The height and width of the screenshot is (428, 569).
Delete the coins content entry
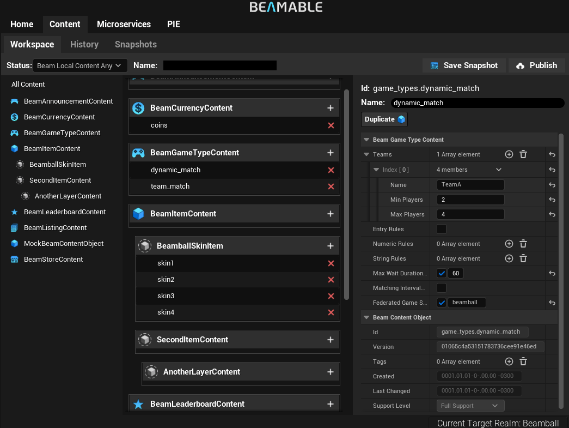click(x=331, y=125)
